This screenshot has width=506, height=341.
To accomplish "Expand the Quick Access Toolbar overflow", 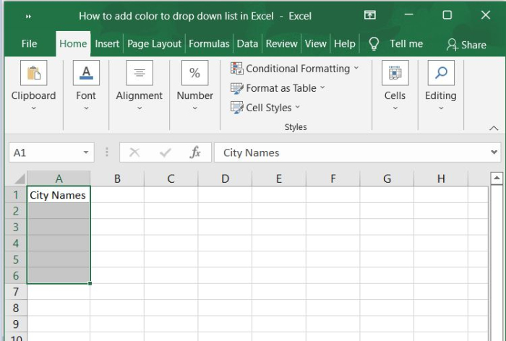I will click(28, 16).
